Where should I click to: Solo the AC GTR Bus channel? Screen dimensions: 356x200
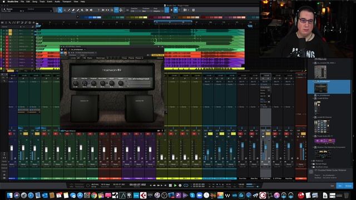(268, 134)
